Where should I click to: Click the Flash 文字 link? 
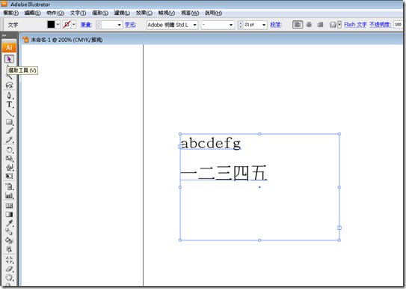pos(355,25)
